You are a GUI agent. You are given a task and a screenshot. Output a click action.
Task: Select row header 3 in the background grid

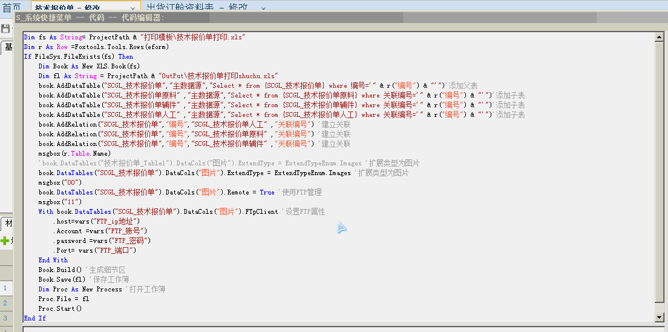pyautogui.click(x=6, y=318)
